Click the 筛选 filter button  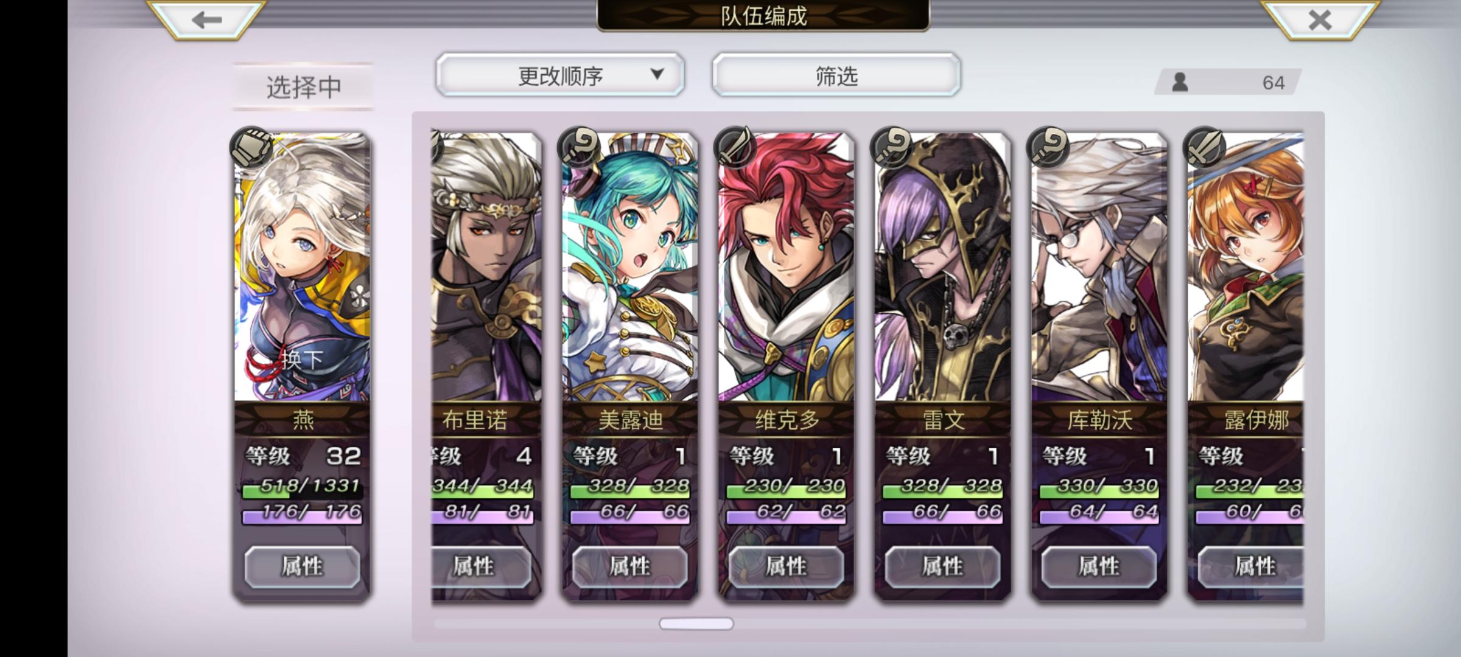click(x=836, y=75)
